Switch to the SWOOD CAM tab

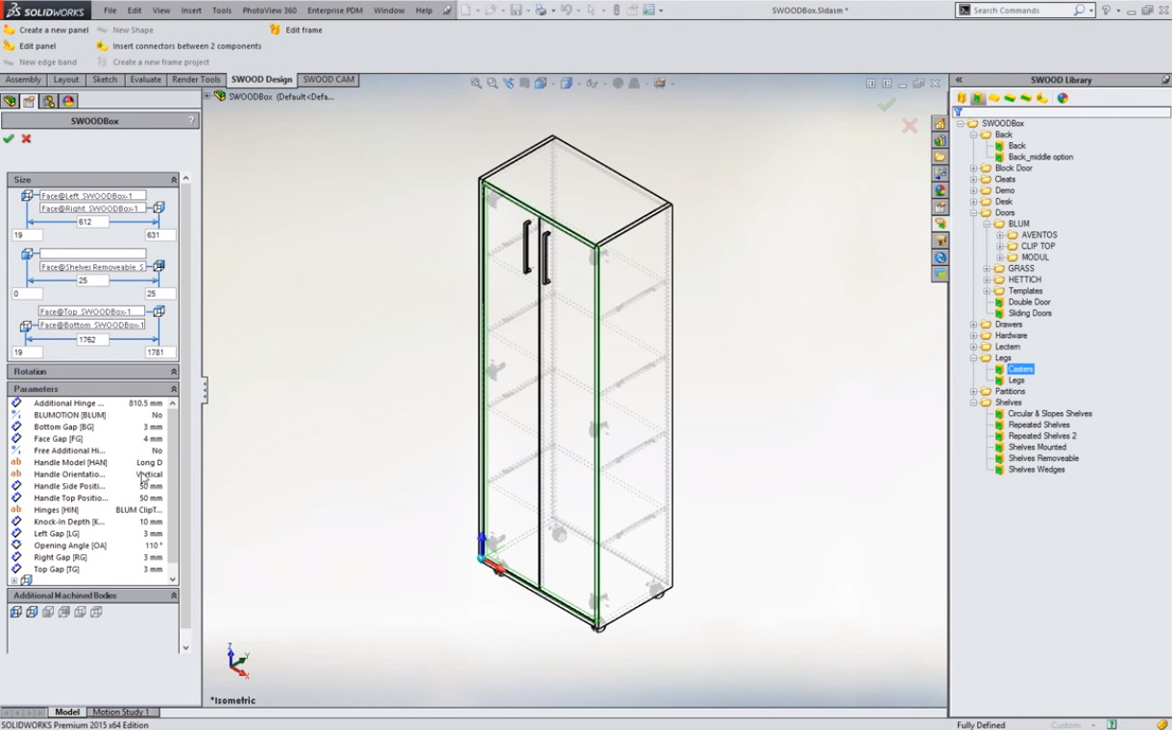[328, 80]
